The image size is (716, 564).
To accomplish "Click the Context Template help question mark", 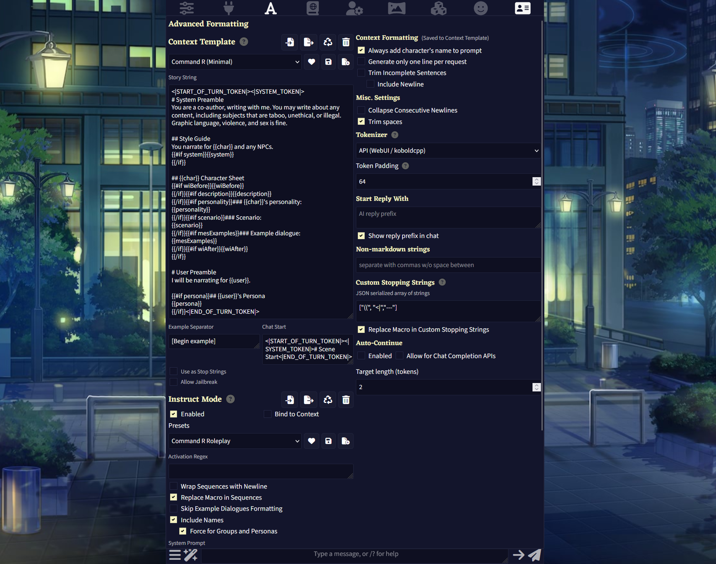I will point(244,42).
